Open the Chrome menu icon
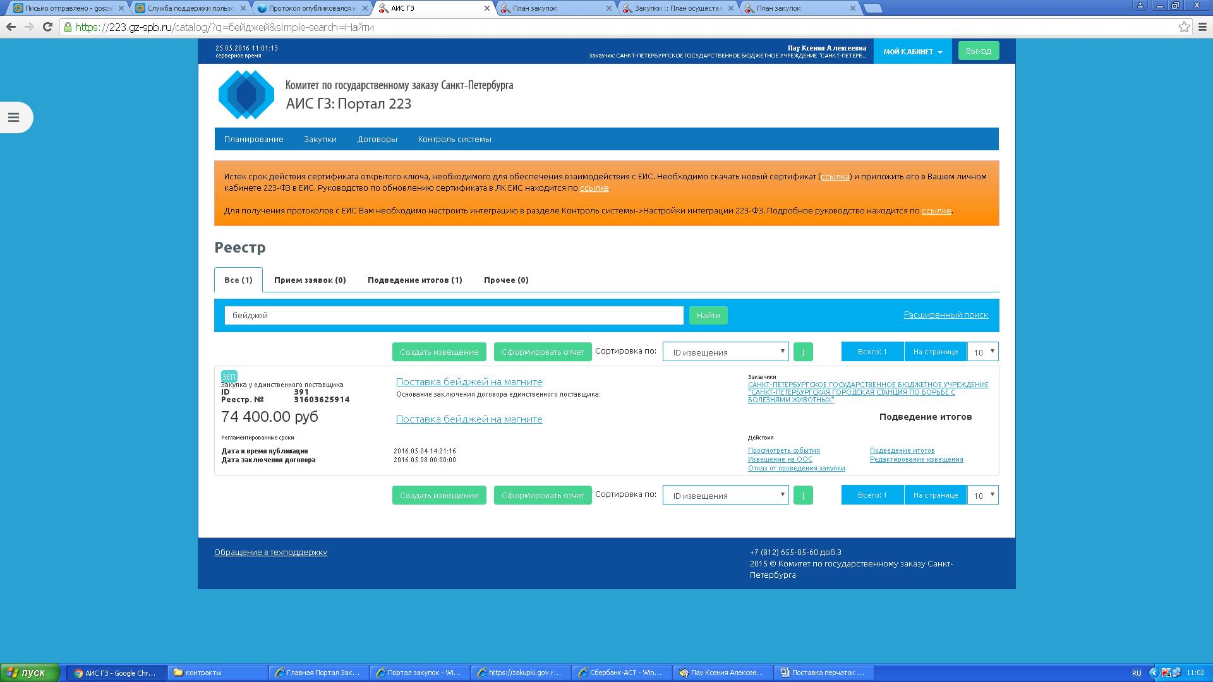The image size is (1213, 682). tap(1203, 27)
